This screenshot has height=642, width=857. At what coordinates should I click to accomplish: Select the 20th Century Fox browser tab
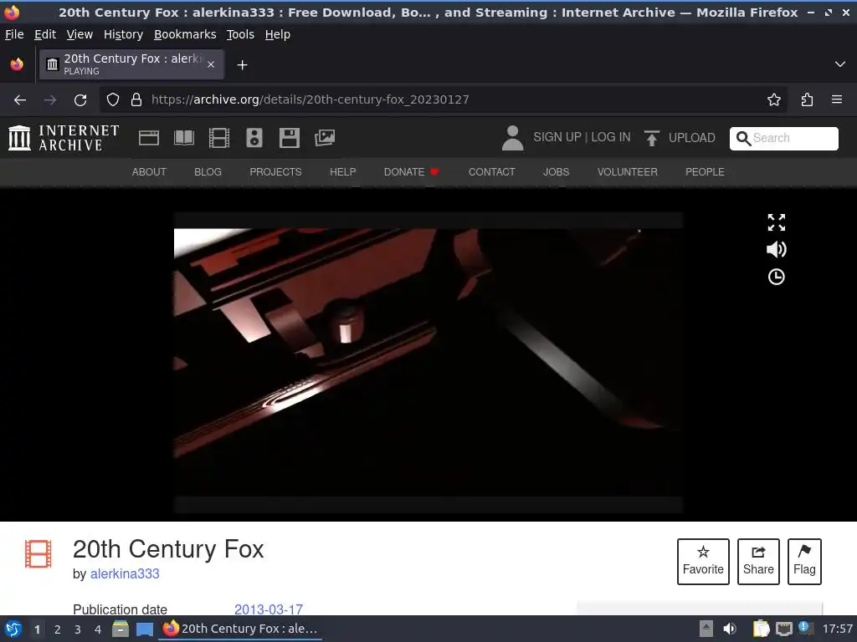click(131, 64)
